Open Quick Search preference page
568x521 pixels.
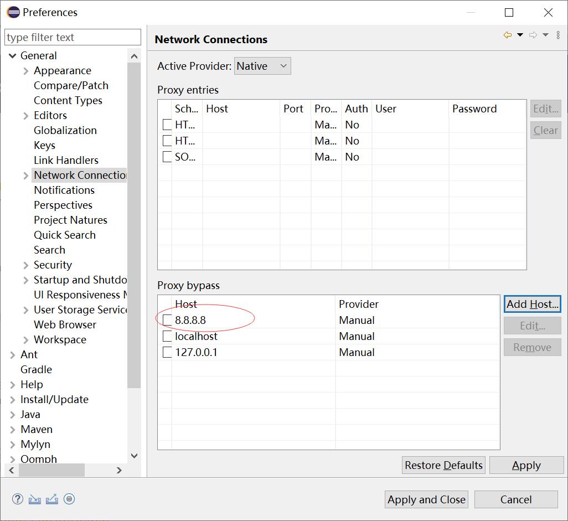point(65,235)
